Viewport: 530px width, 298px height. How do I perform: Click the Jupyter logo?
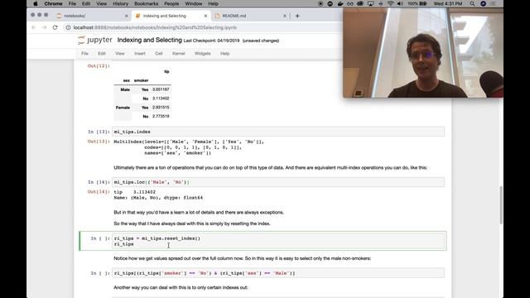[95, 41]
